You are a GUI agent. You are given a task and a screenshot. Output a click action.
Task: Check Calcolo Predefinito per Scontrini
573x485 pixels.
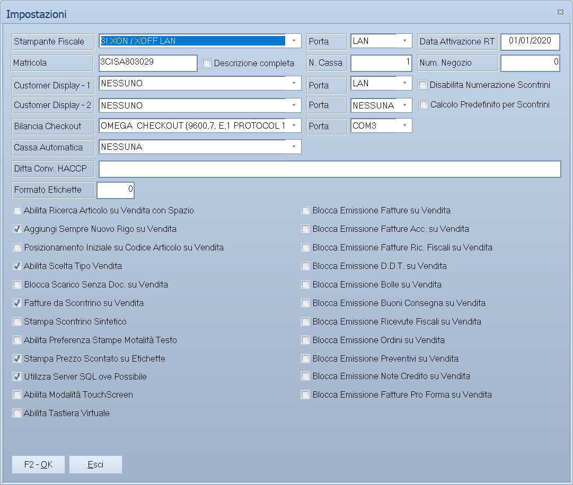tap(423, 105)
